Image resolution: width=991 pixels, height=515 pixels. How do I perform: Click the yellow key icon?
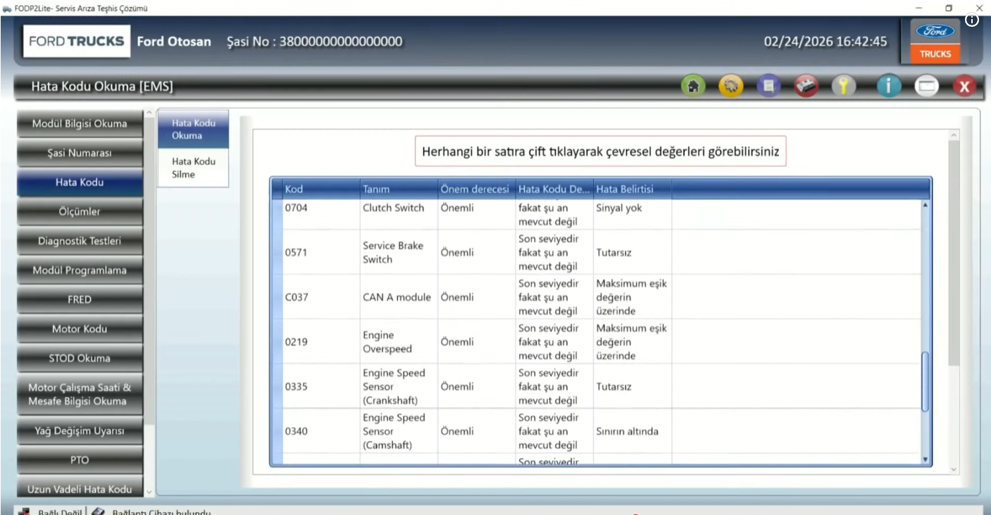coord(843,86)
